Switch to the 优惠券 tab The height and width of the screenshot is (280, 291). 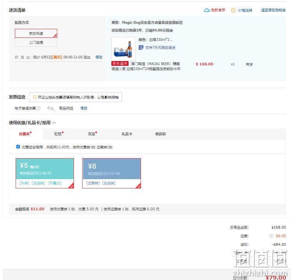click(26, 134)
